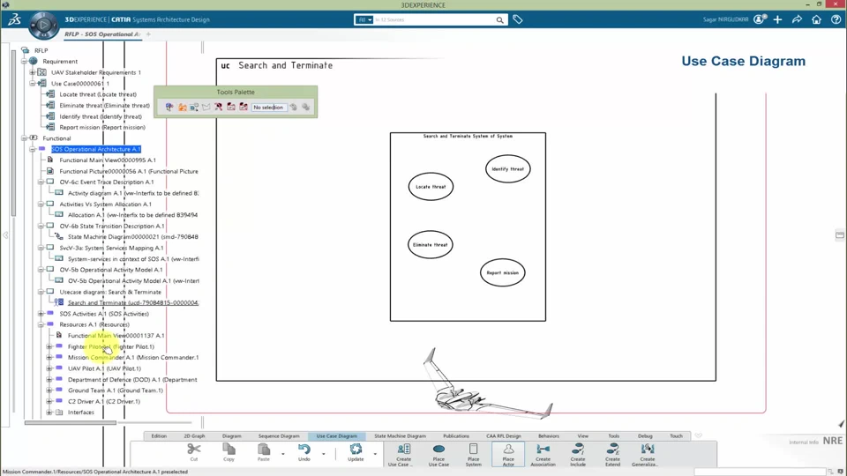Switch to the Publications tab

click(456, 435)
